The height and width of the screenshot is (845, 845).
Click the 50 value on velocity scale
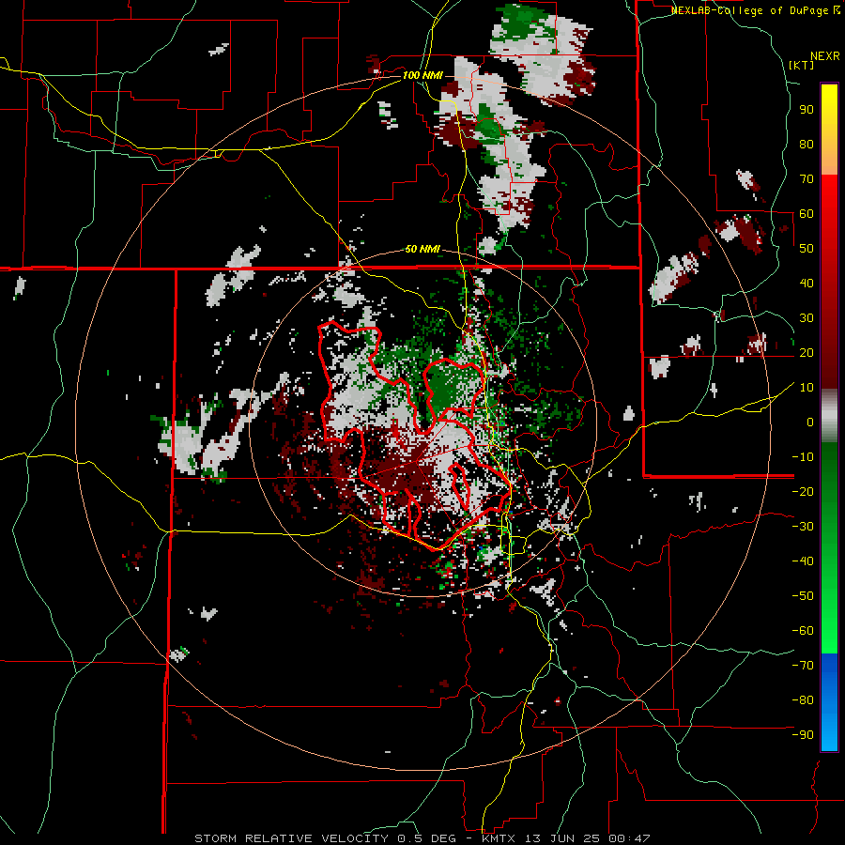(807, 249)
